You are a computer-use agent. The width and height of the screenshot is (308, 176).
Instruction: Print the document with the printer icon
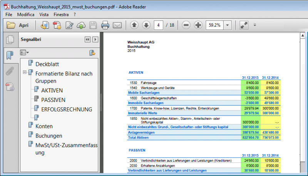pyautogui.click(x=105, y=25)
